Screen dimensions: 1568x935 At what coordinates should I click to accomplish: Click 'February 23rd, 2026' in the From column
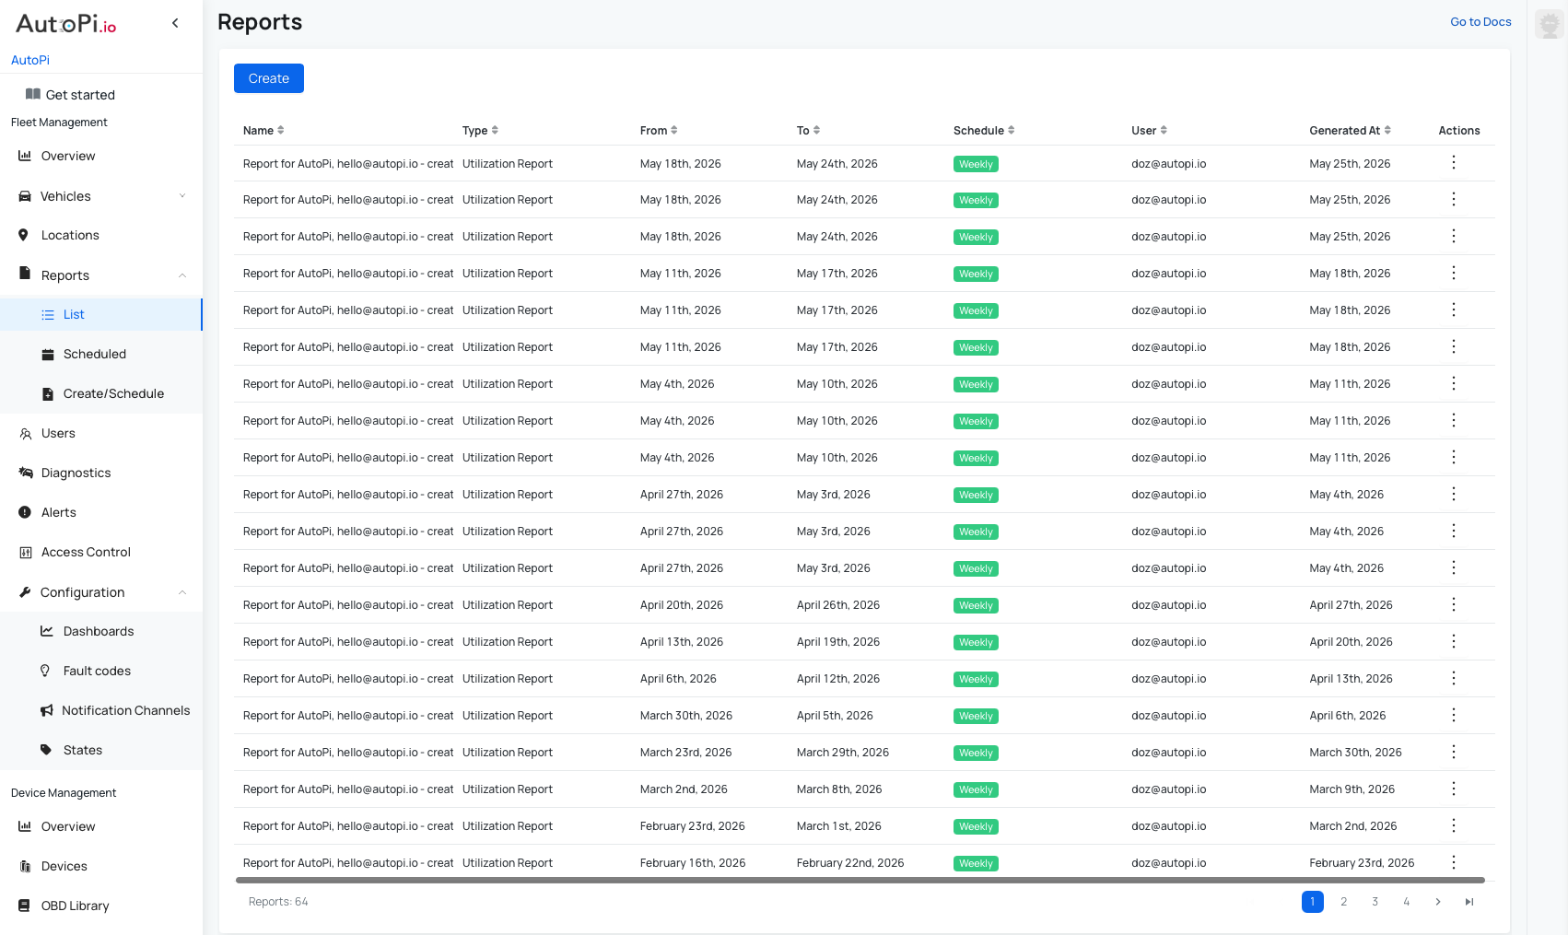pyautogui.click(x=693, y=826)
